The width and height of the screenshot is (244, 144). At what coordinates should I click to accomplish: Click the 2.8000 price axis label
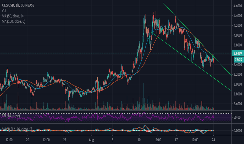coord(238,94)
